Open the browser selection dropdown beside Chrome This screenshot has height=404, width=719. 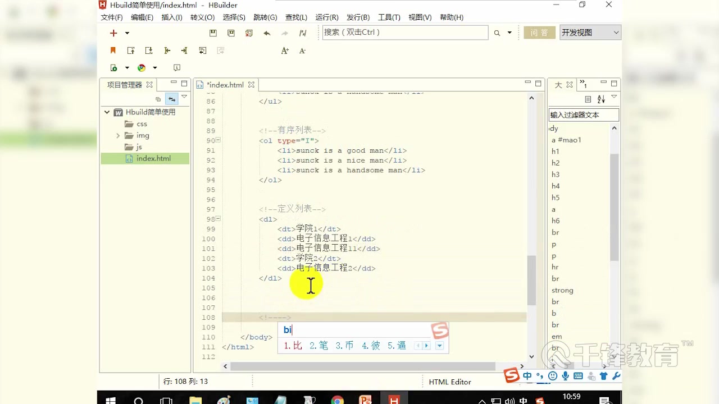click(154, 67)
